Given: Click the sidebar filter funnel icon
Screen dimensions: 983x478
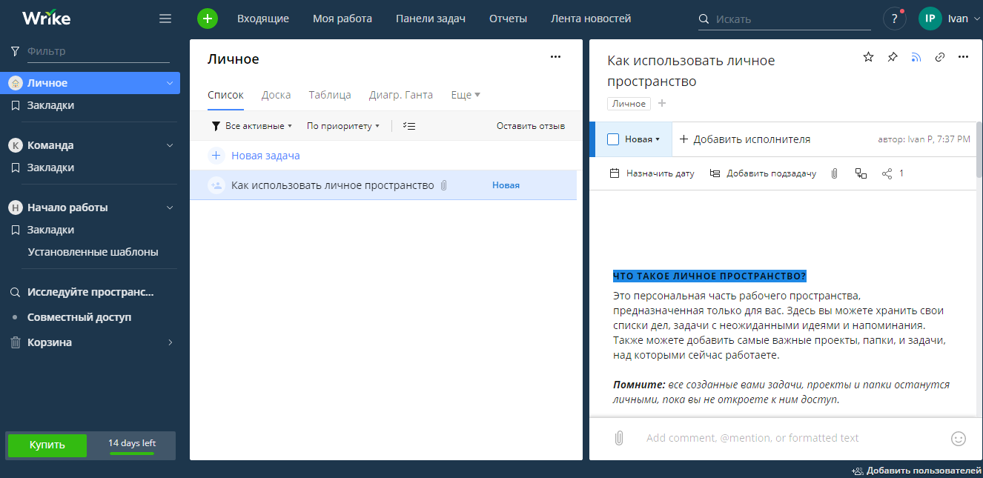Looking at the screenshot, I should pos(15,51).
